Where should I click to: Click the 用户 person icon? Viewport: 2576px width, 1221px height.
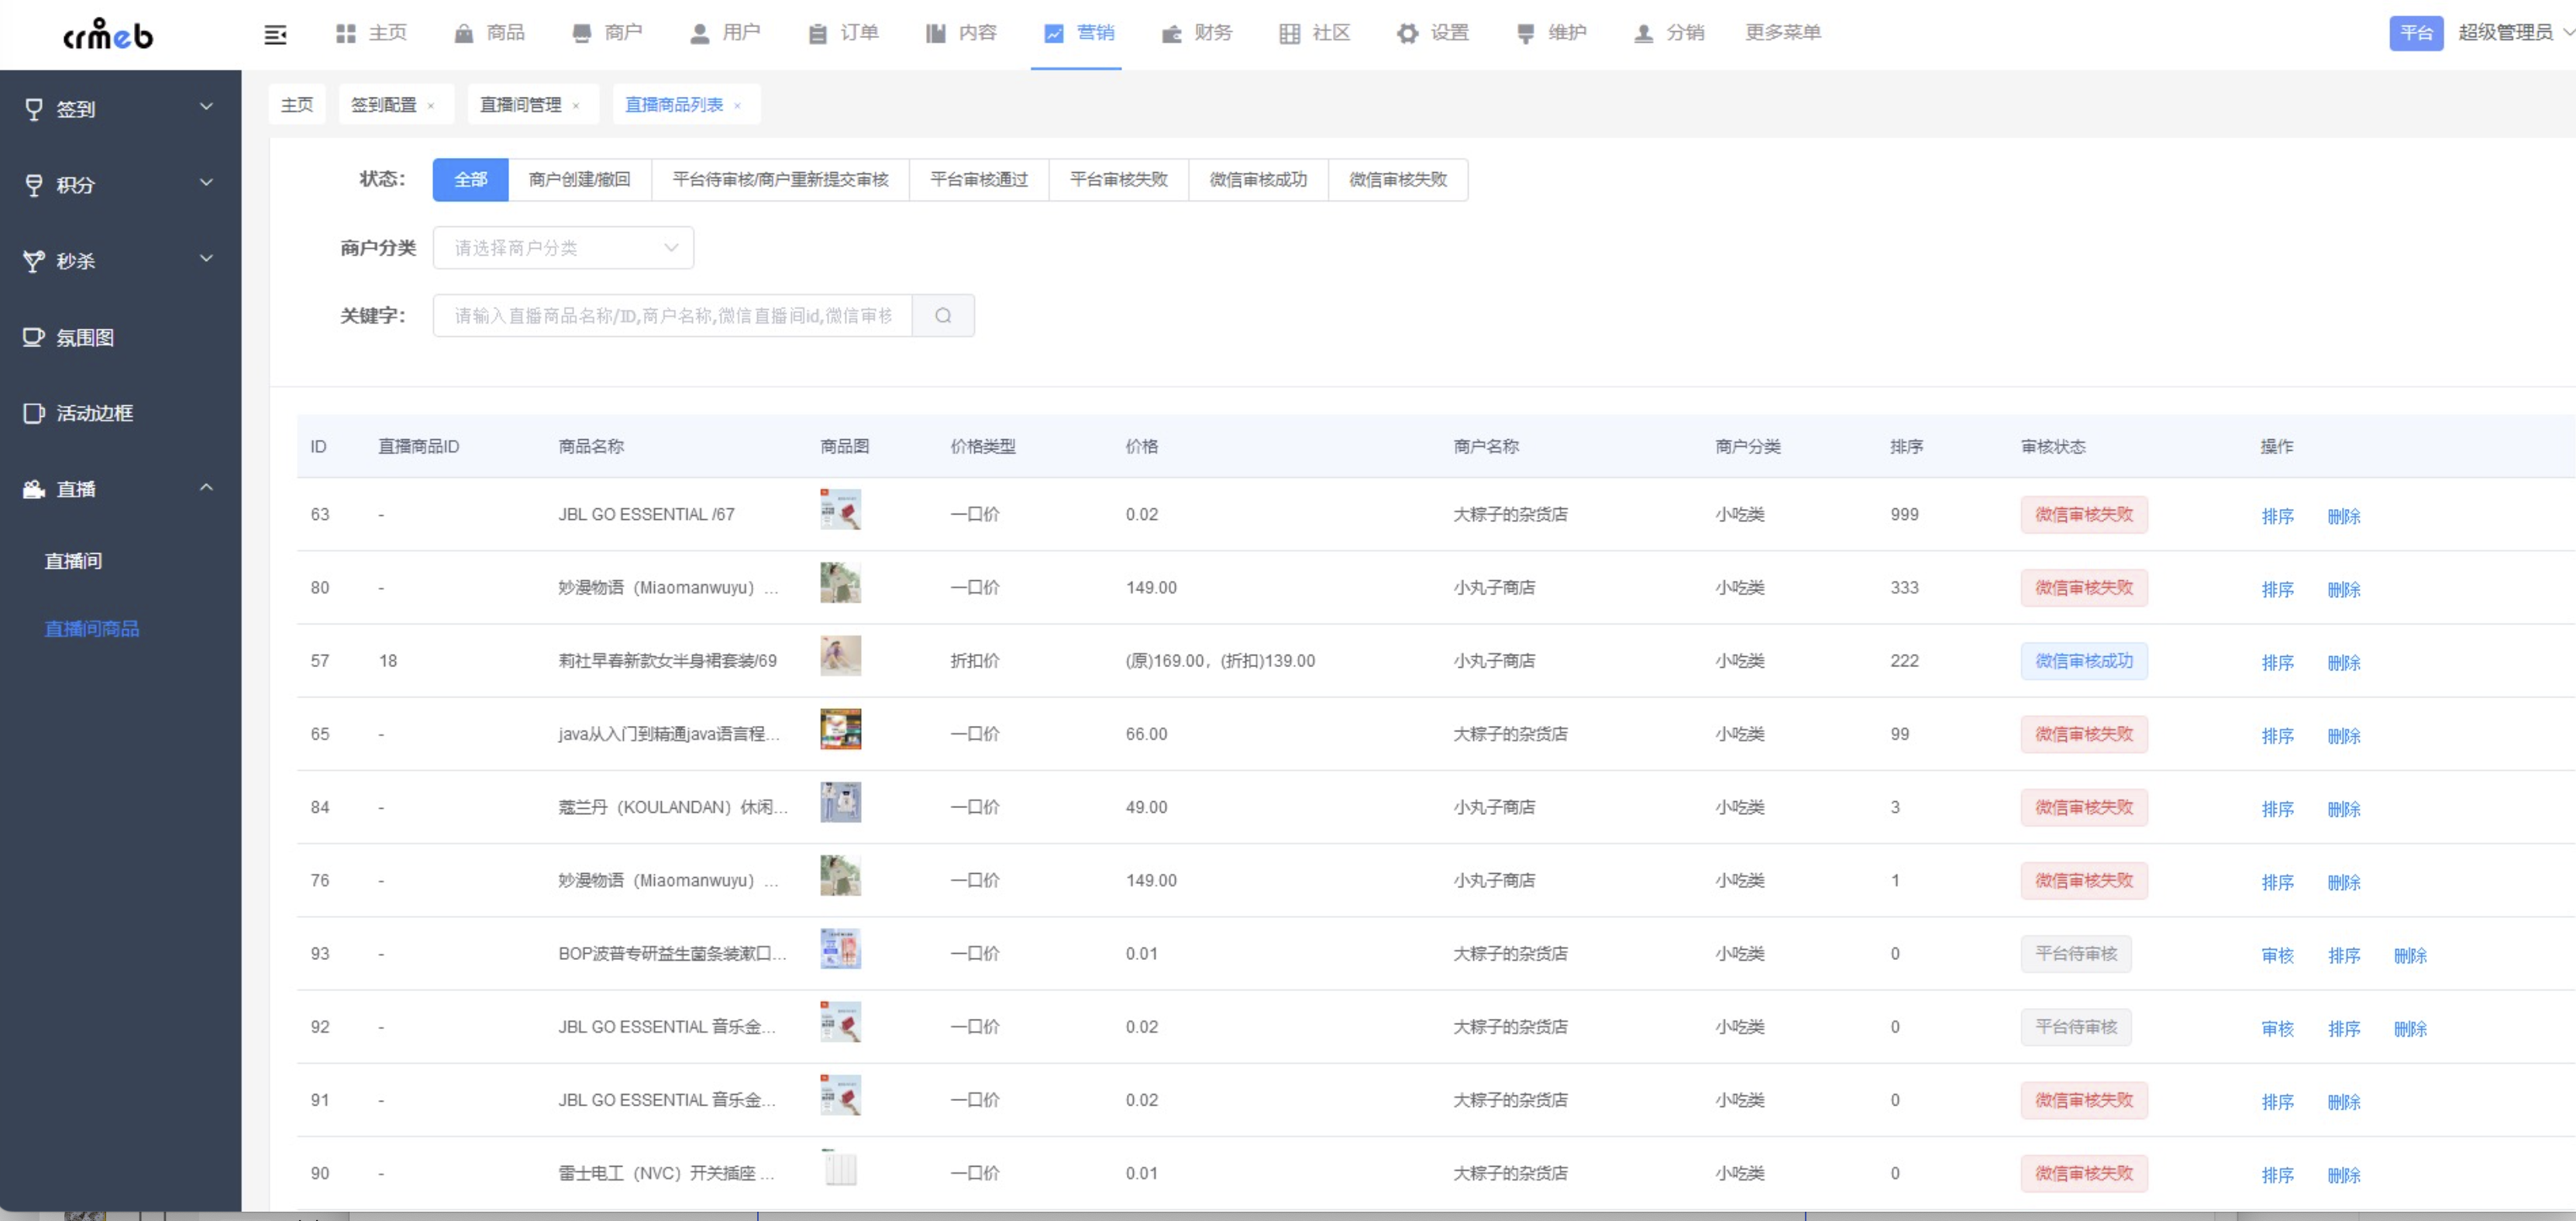click(700, 33)
